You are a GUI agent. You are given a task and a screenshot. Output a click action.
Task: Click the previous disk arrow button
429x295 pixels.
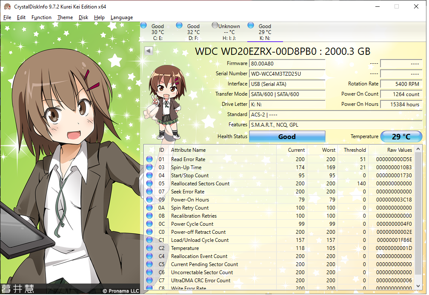(149, 51)
